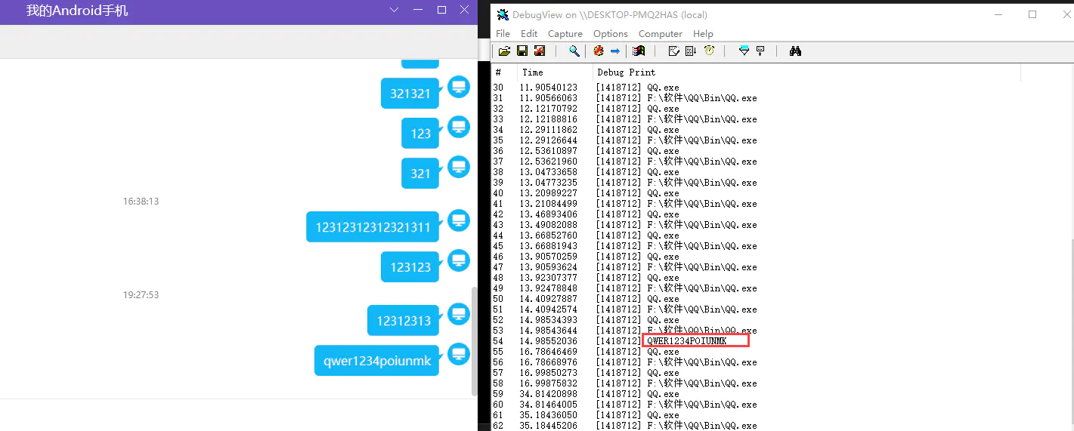This screenshot has height=431, width=1074.
Task: Minimize the 我的Android手机 chat window
Action: [x=418, y=10]
